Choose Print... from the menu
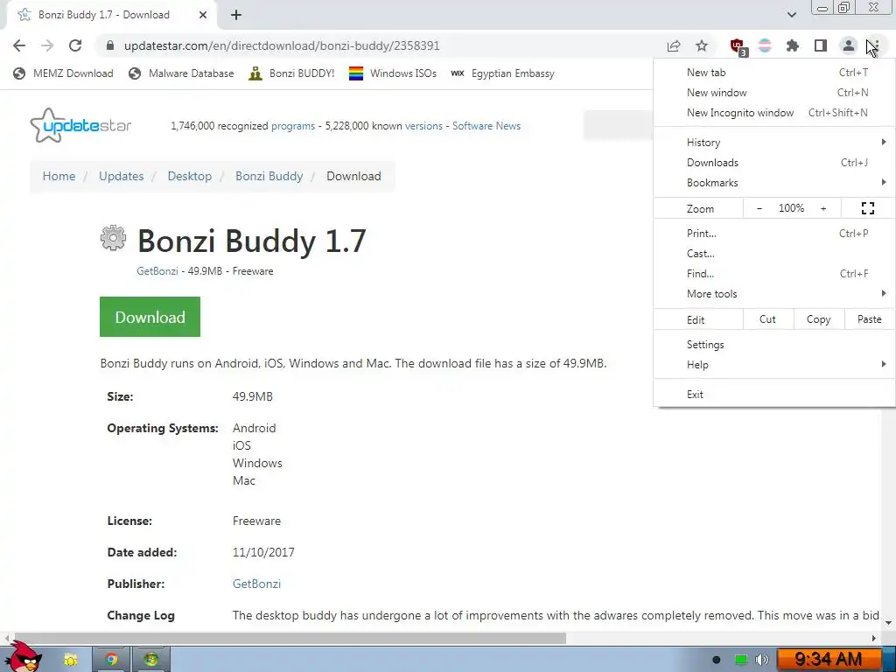896x672 pixels. [774, 233]
